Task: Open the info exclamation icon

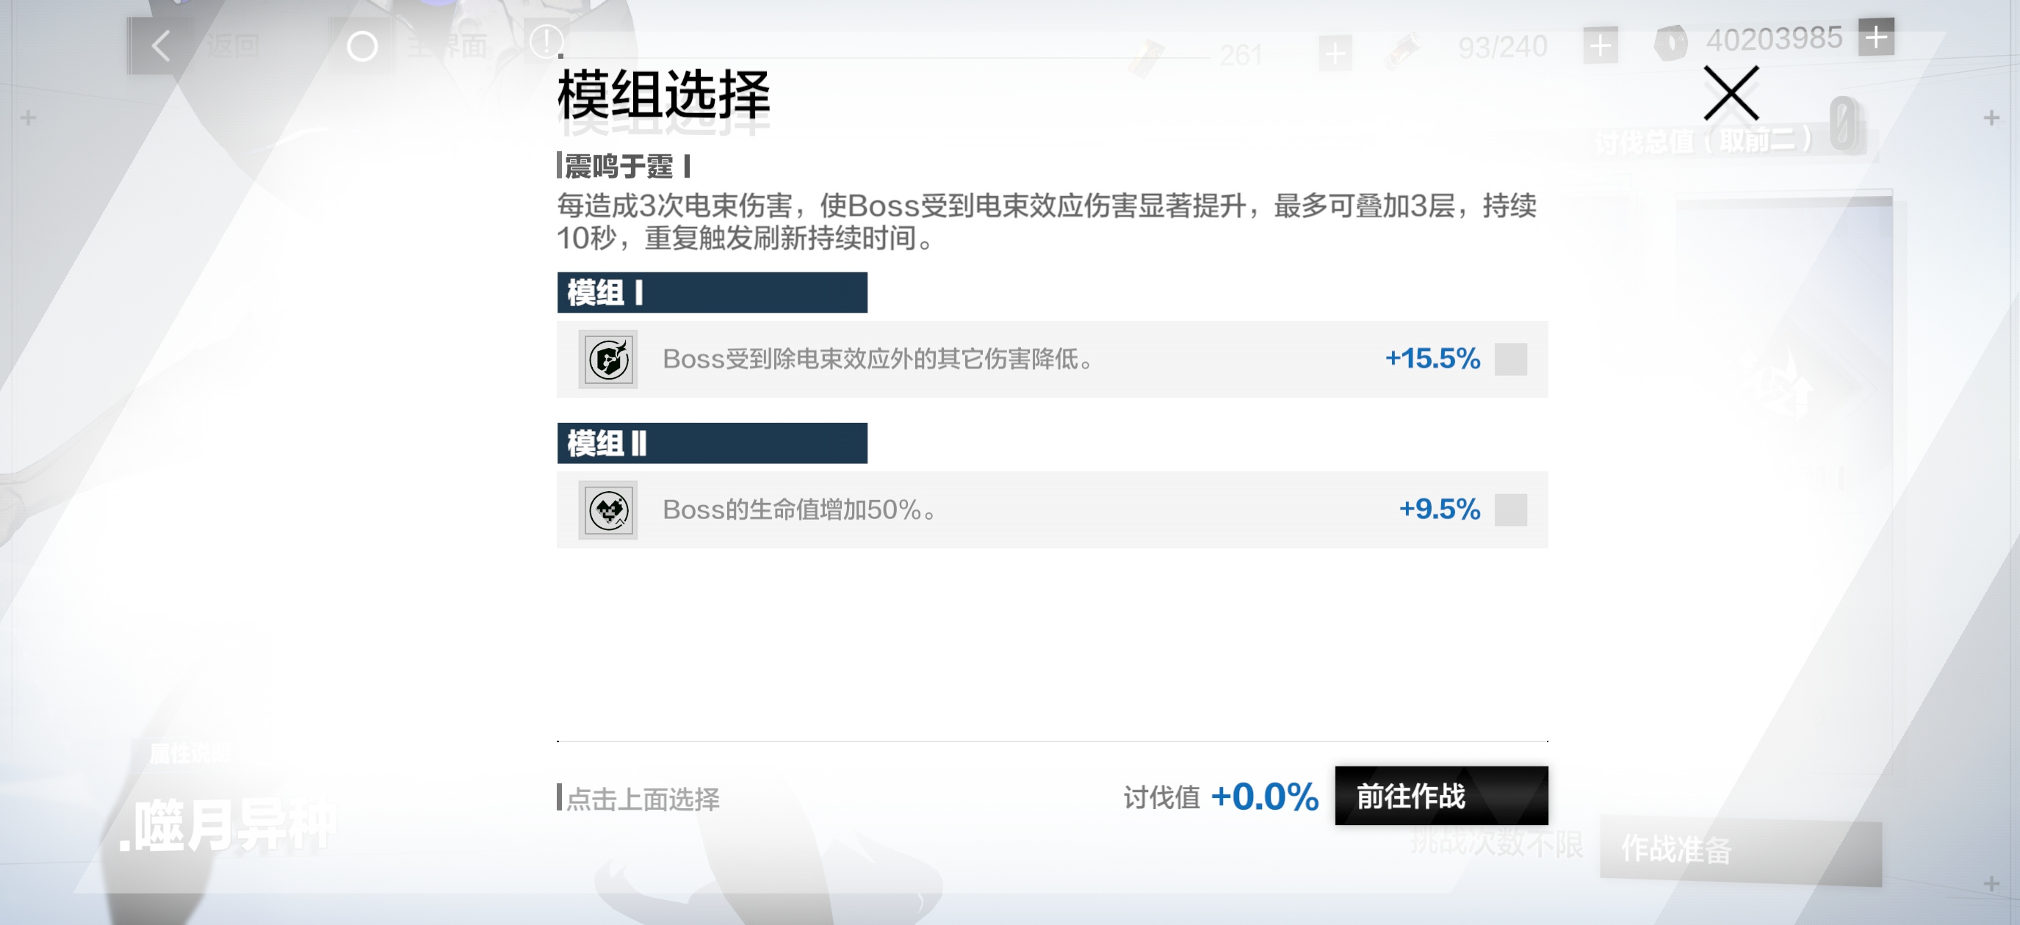Action: 546,41
